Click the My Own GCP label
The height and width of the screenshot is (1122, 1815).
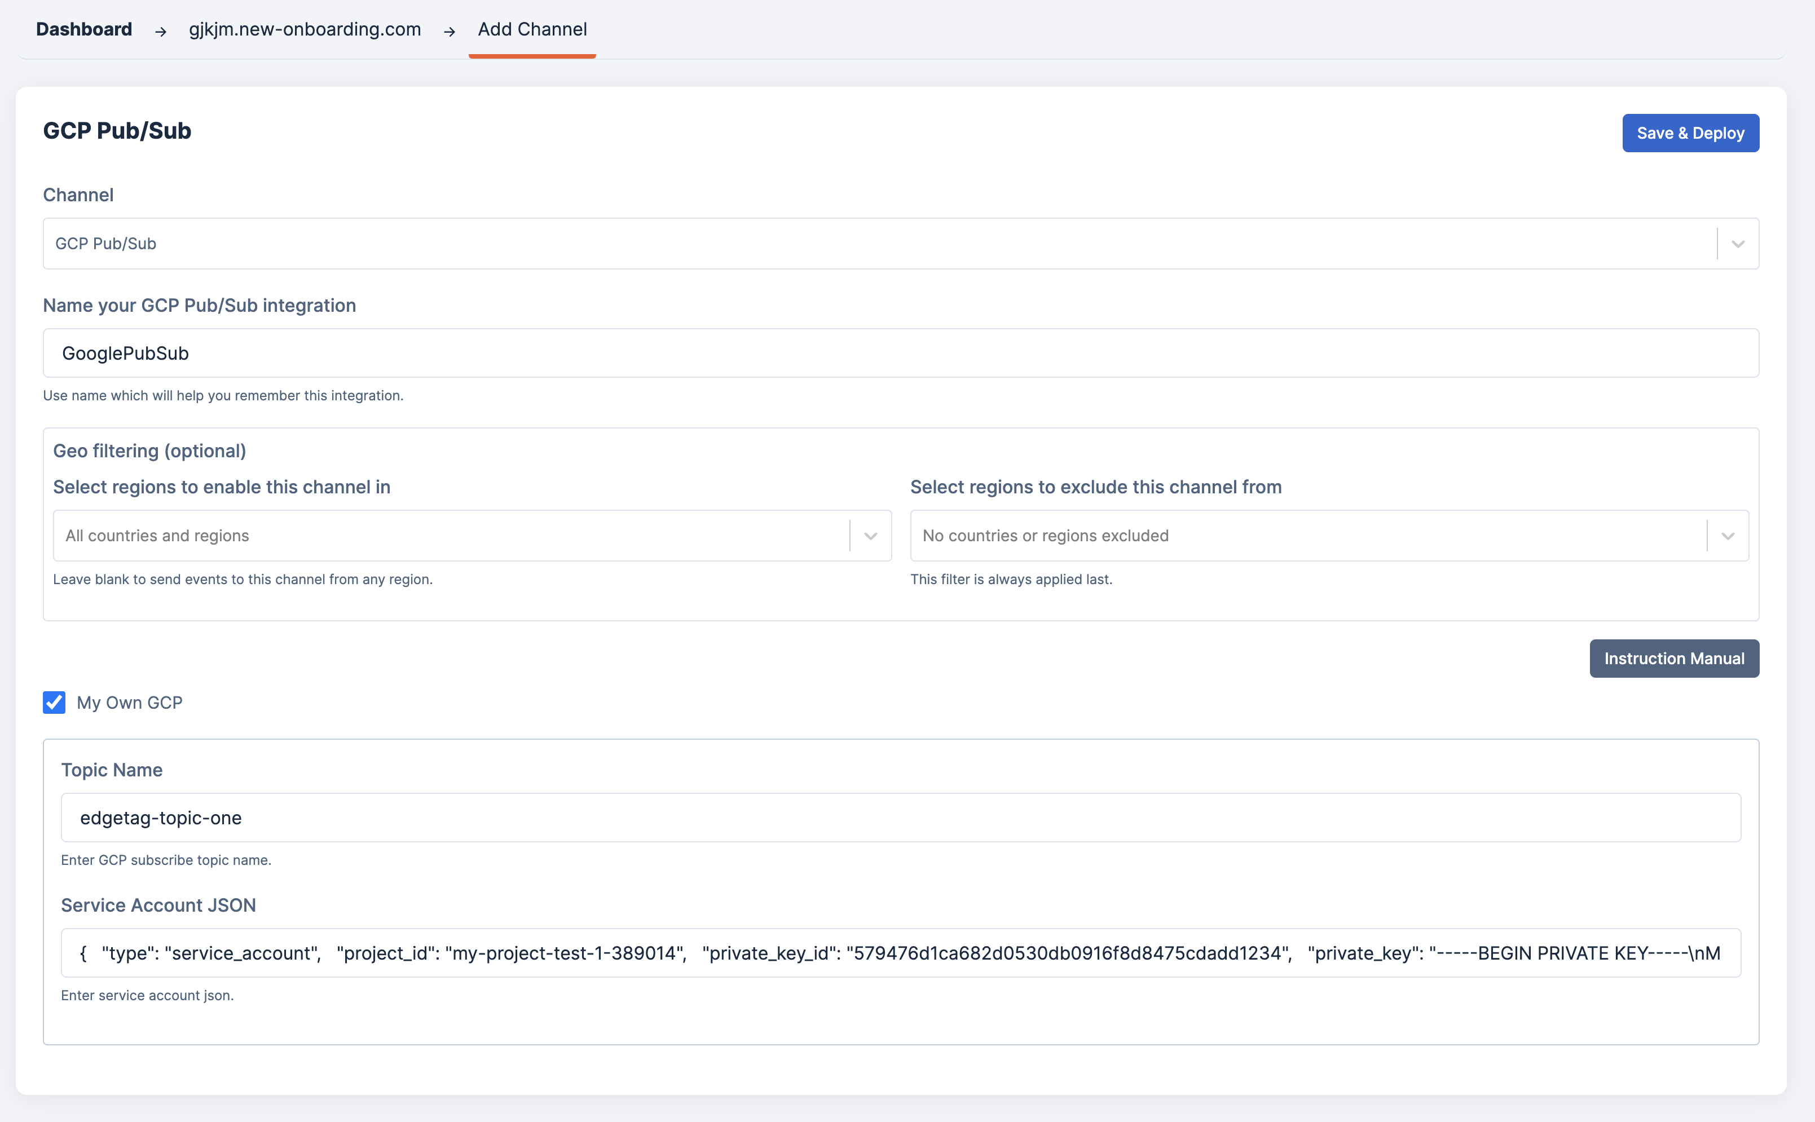[129, 702]
